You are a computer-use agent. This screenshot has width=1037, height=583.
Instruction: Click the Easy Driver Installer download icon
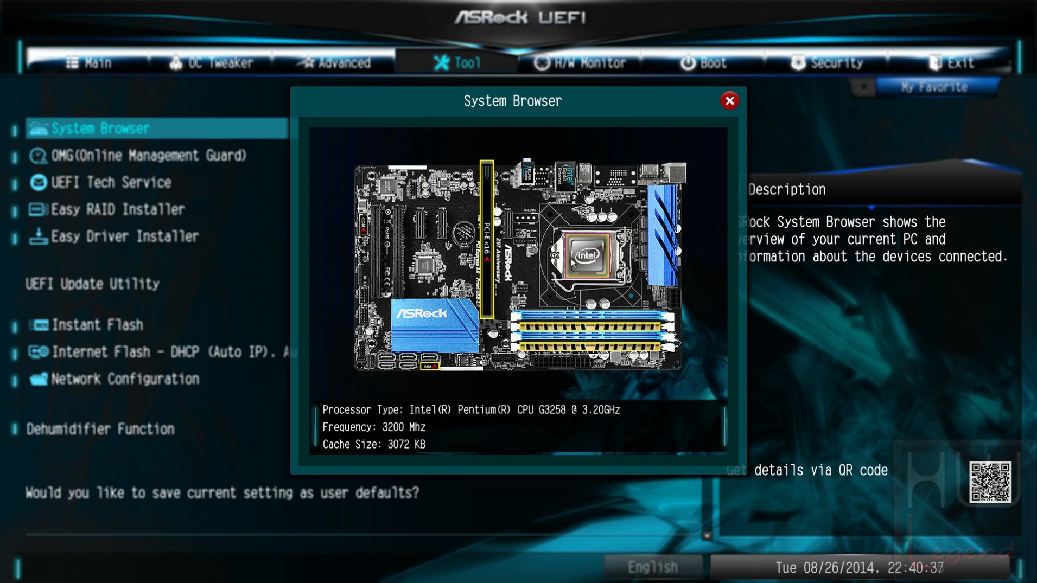pyautogui.click(x=38, y=236)
